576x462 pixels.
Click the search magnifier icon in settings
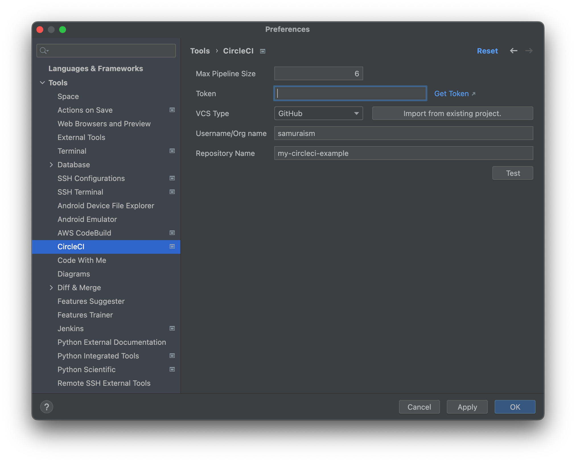click(x=44, y=51)
